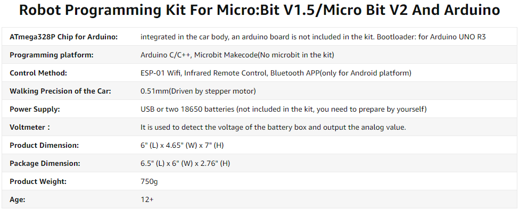
Task: Select the Control Method label
Action: pos(38,73)
